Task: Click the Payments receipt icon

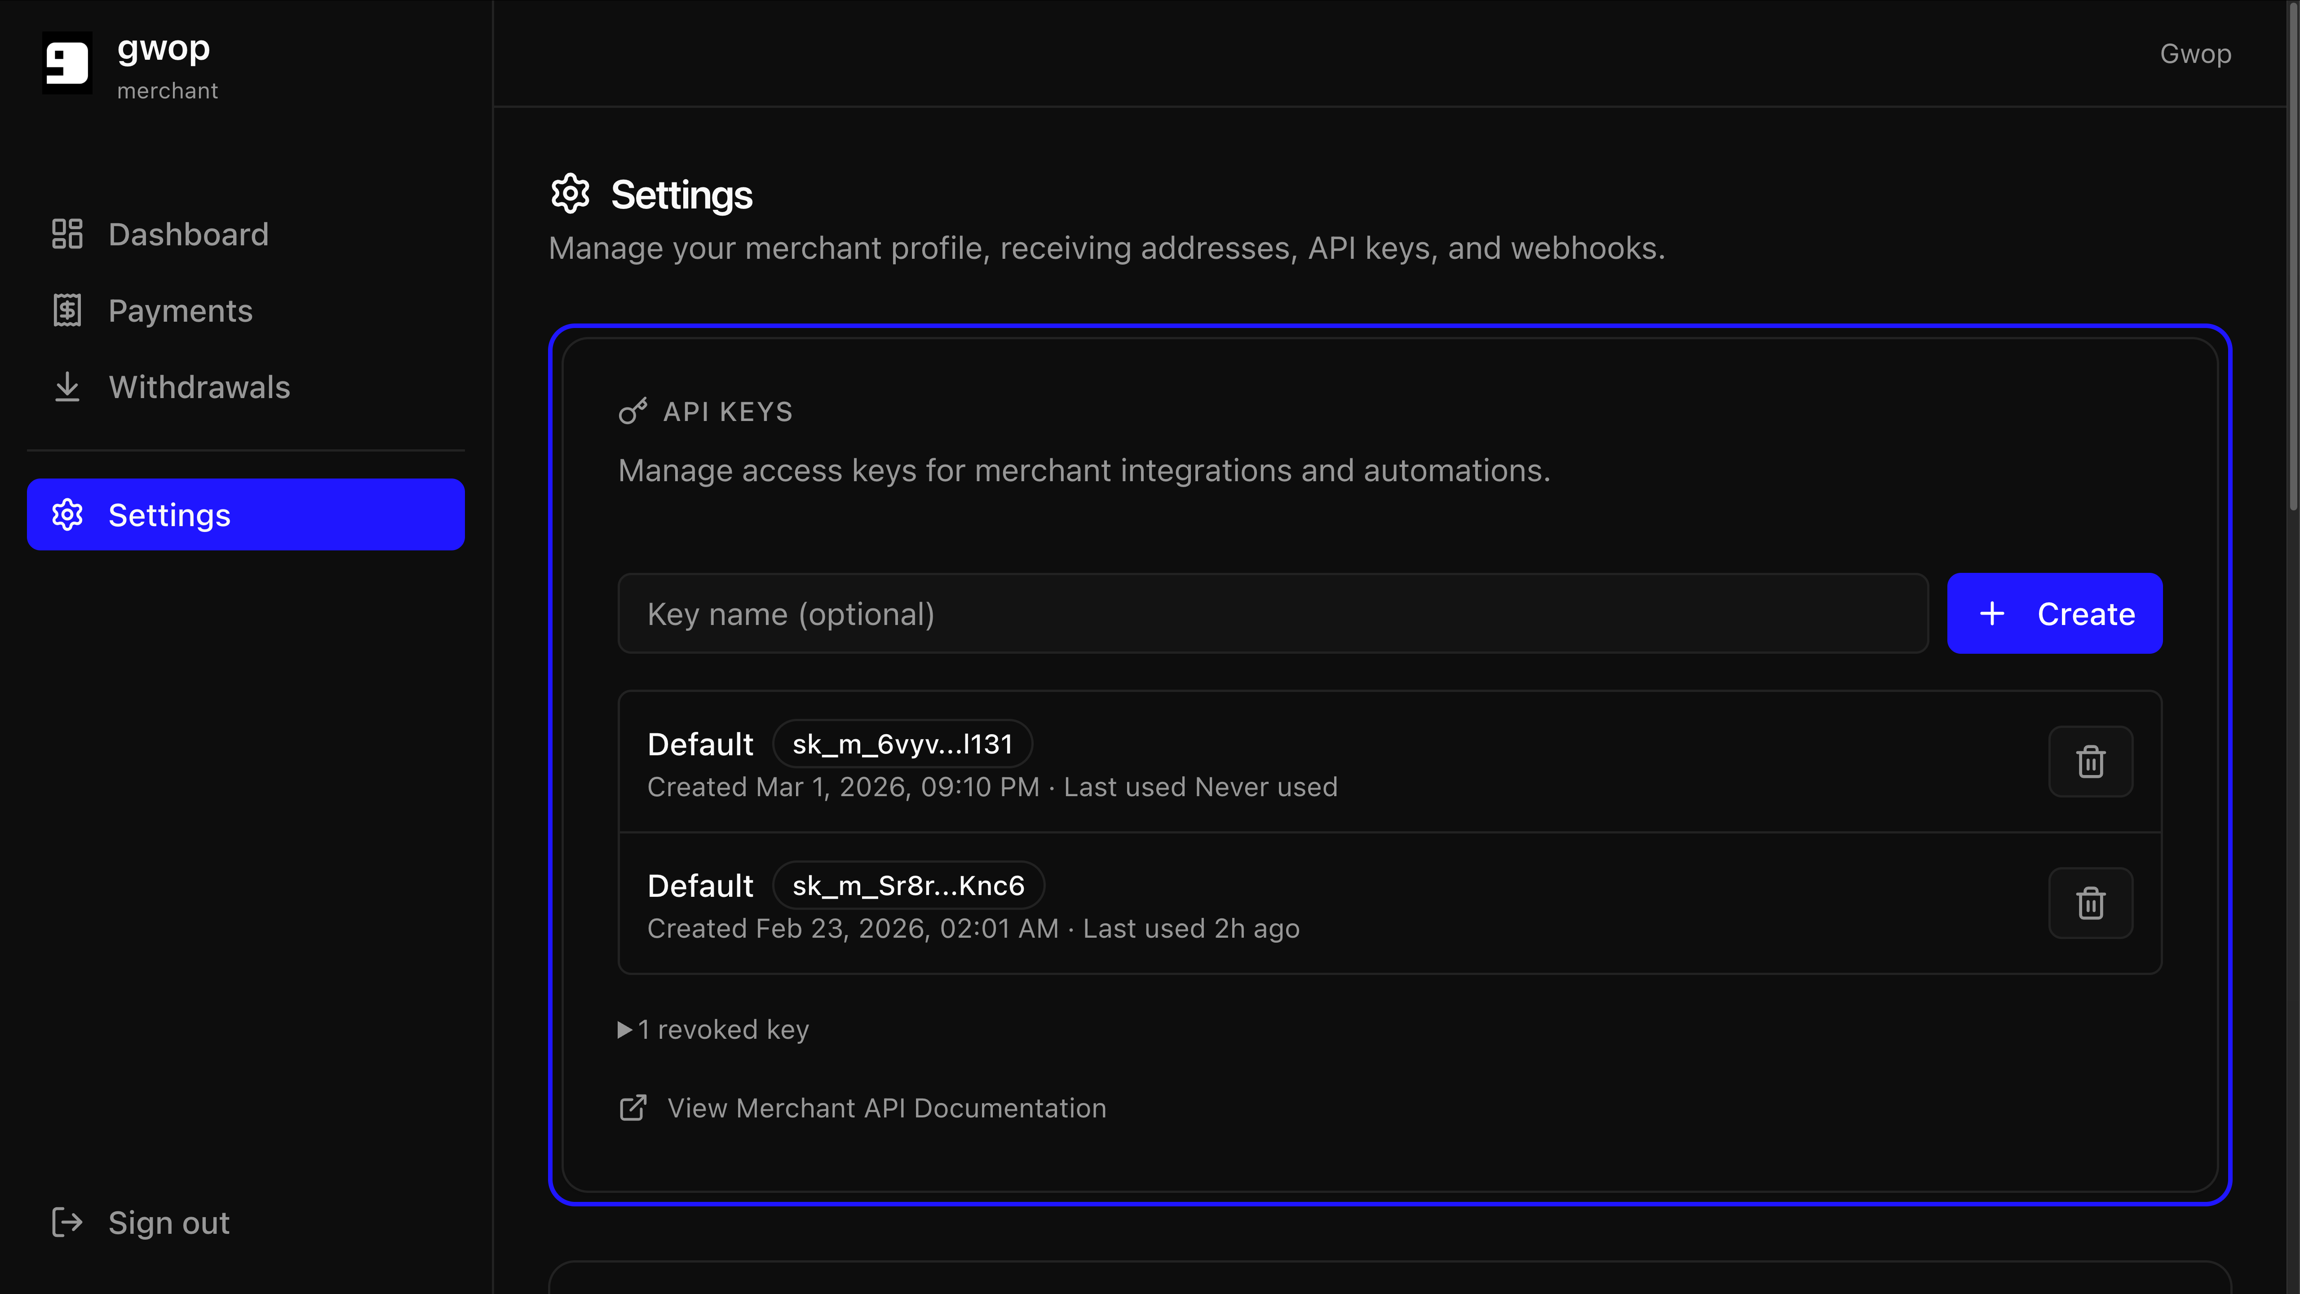Action: point(67,311)
